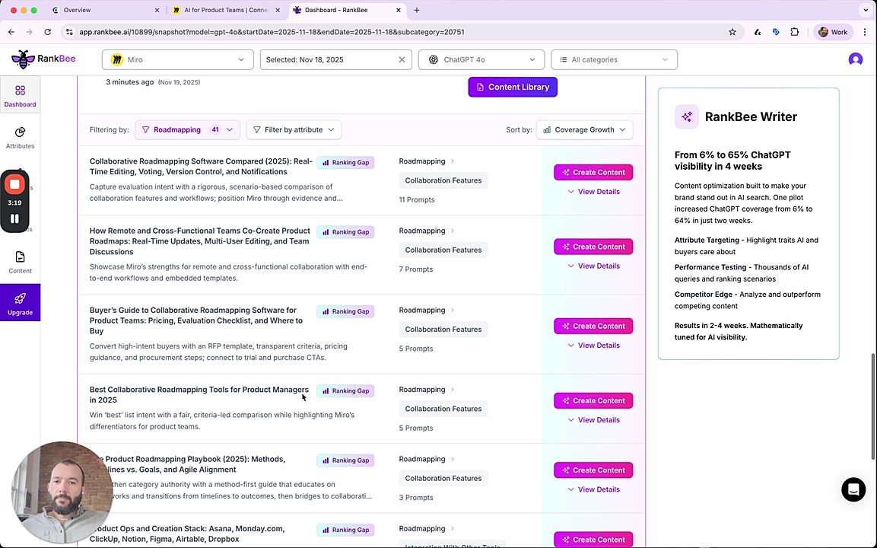Open the user profile avatar icon
This screenshot has height=548, width=877.
855,59
